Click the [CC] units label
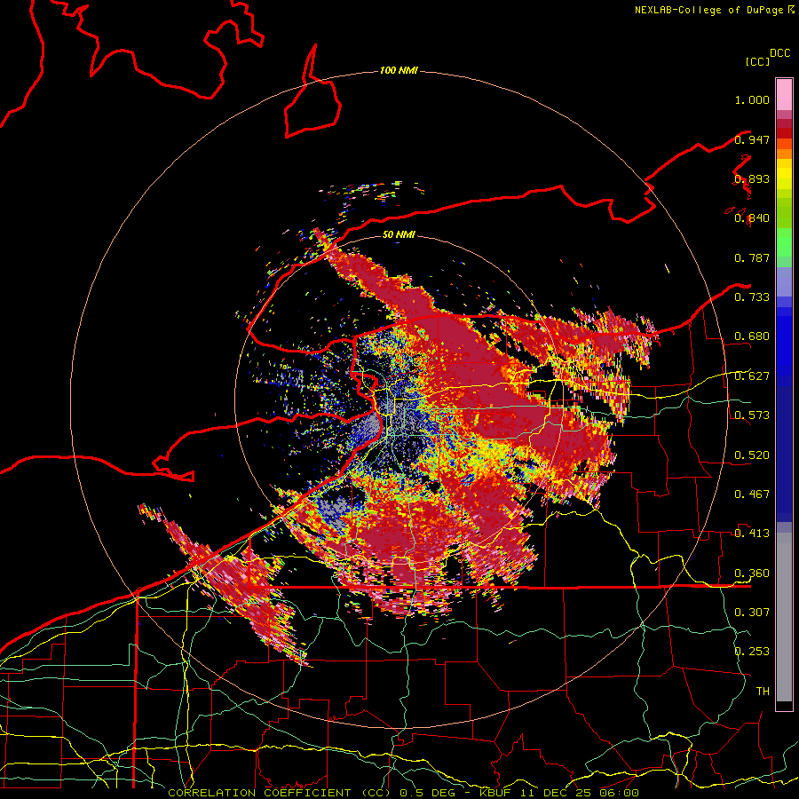 pos(758,61)
